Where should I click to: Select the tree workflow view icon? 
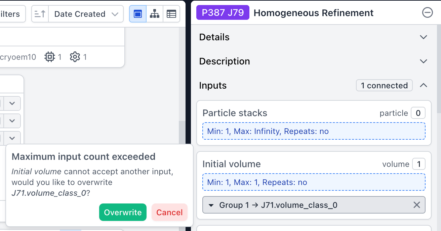click(x=155, y=14)
